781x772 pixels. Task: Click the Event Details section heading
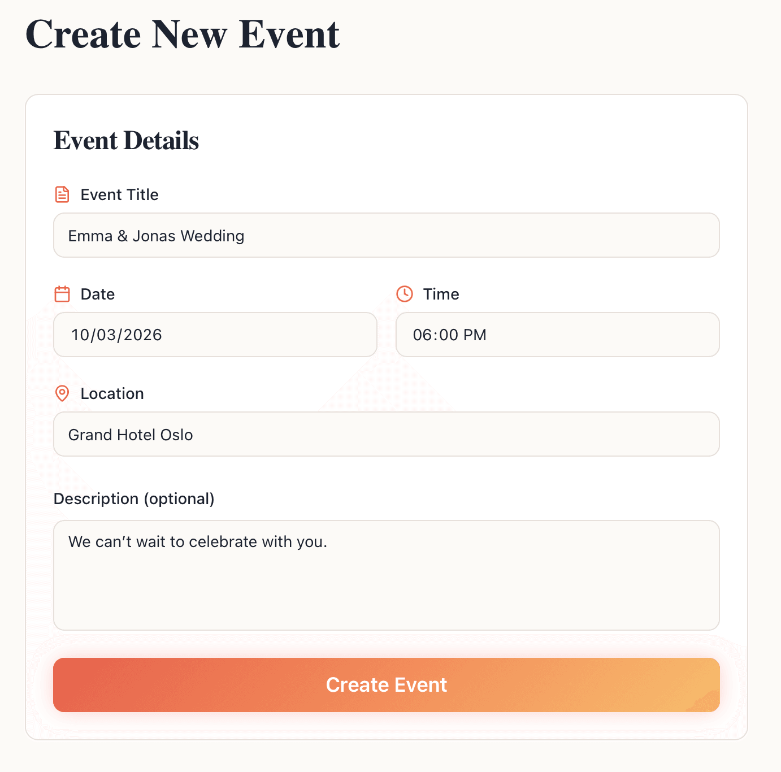point(125,141)
